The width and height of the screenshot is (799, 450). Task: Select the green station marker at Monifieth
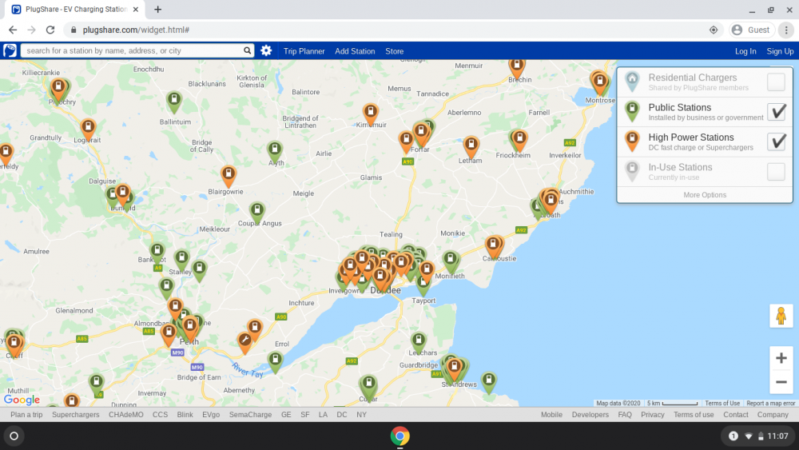pyautogui.click(x=451, y=261)
